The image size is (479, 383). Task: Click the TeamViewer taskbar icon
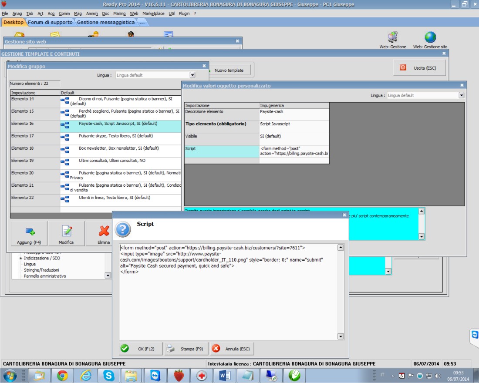pyautogui.click(x=155, y=375)
